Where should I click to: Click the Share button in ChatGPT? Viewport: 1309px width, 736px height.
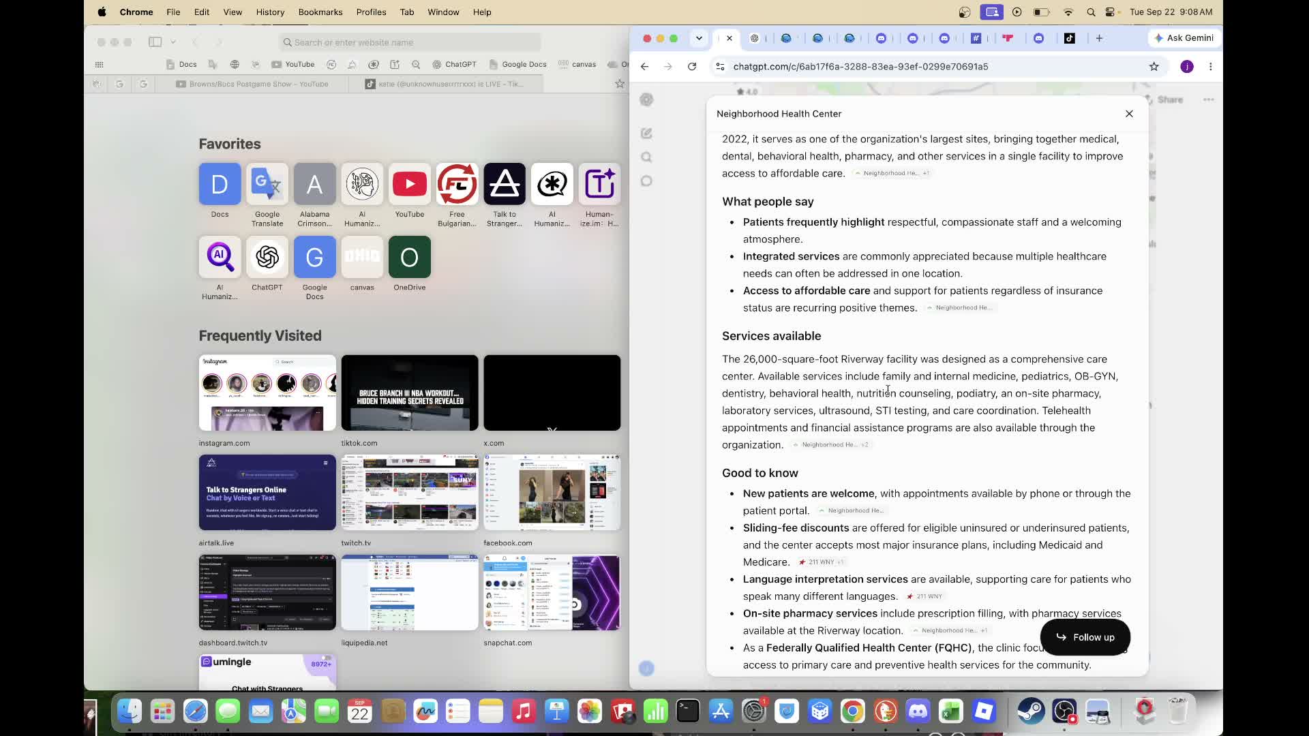pyautogui.click(x=1164, y=99)
